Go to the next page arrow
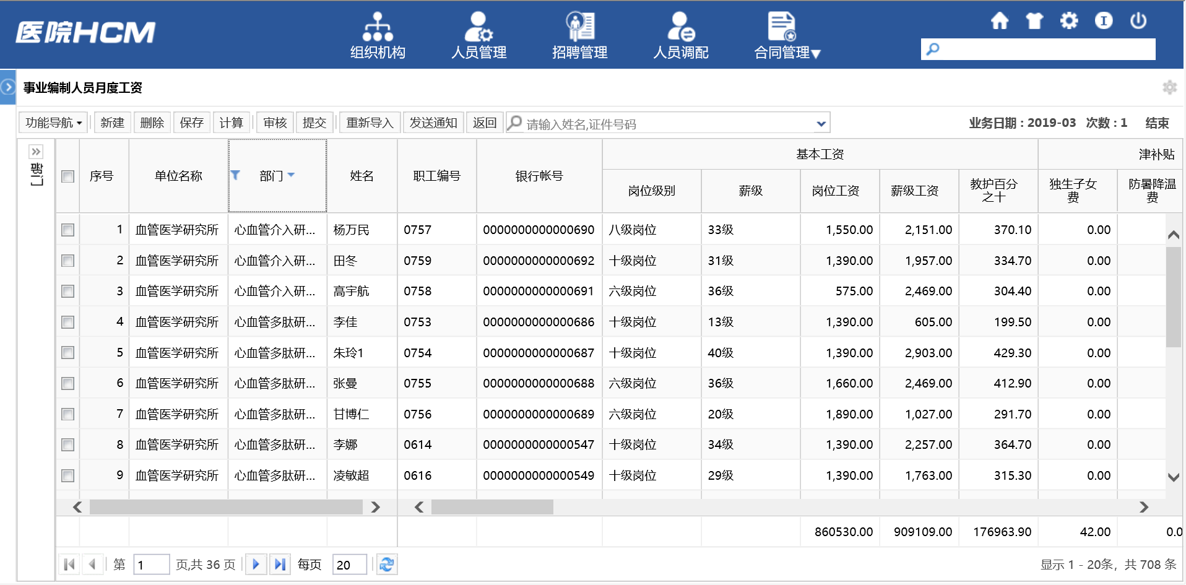The width and height of the screenshot is (1186, 585). [x=256, y=565]
